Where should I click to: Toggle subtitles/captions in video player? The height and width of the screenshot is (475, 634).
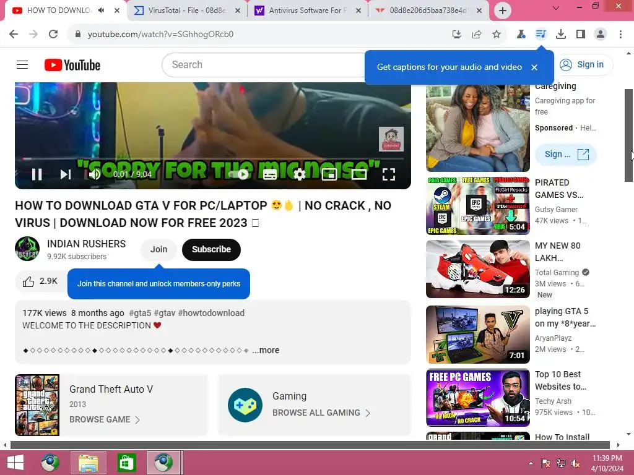[x=270, y=174]
